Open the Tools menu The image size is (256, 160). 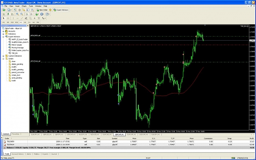pyautogui.click(x=31, y=6)
